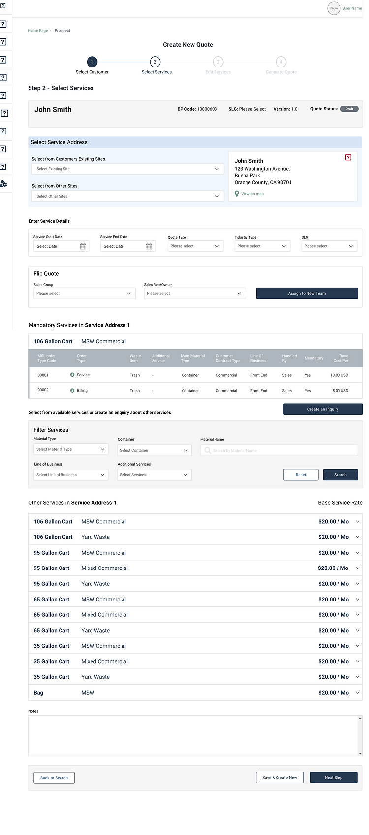Click the Service End Date input field
The image size is (369, 835).
coord(128,246)
